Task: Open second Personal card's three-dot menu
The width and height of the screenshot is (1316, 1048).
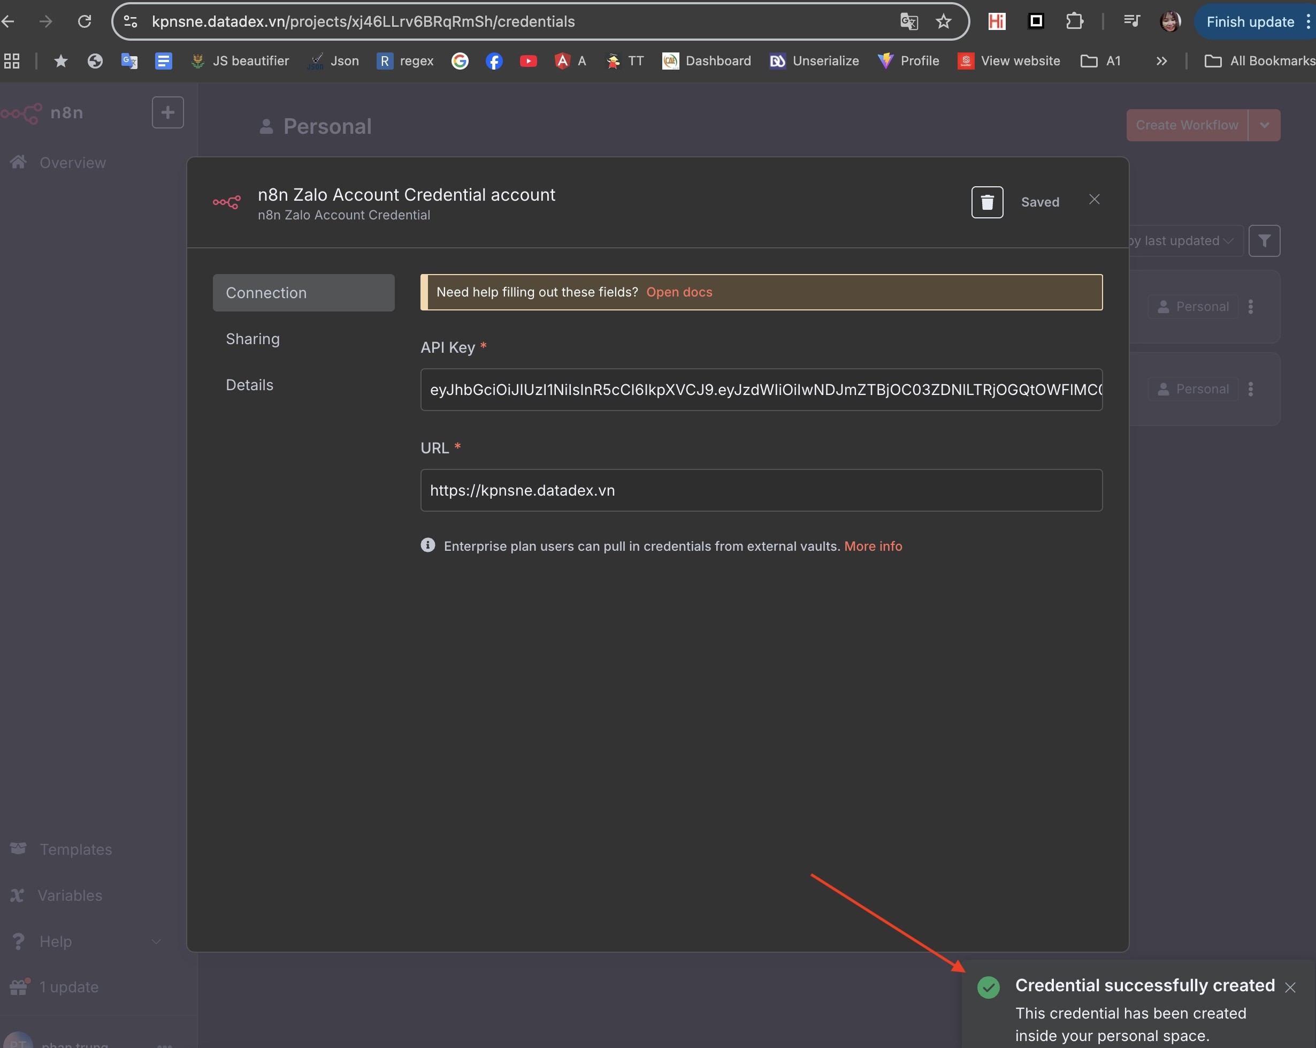Action: [1251, 389]
